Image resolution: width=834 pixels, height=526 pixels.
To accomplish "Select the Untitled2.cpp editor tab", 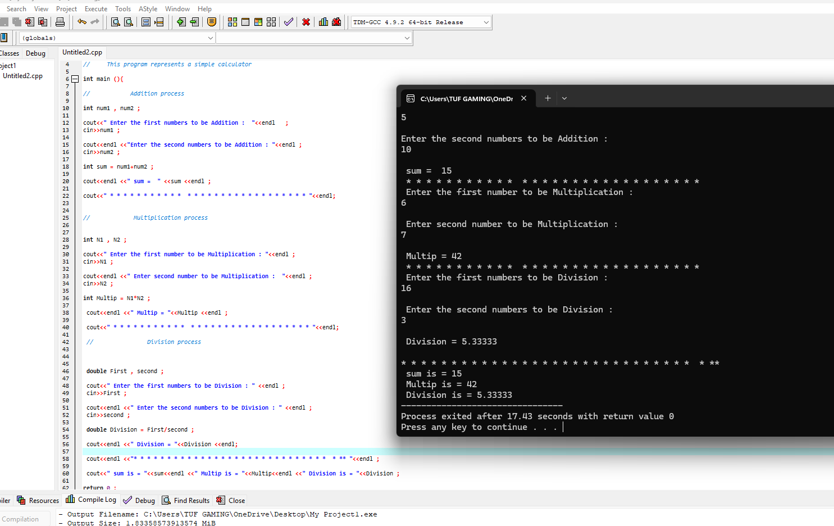I will coord(82,52).
